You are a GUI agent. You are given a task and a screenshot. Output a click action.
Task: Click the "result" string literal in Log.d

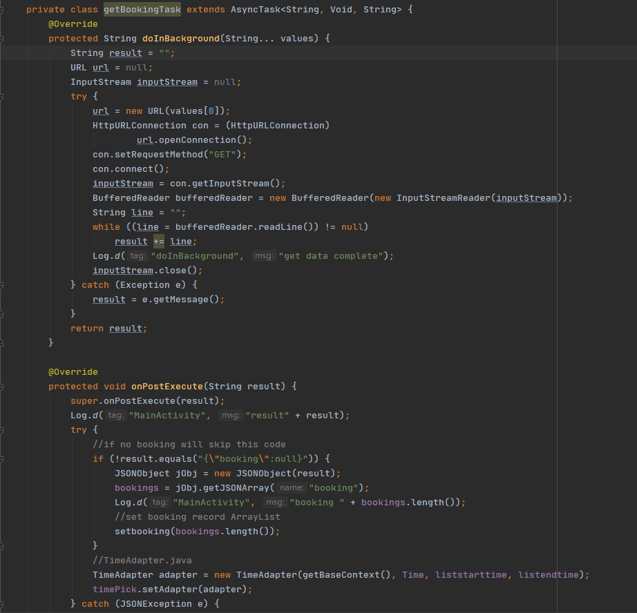point(267,416)
